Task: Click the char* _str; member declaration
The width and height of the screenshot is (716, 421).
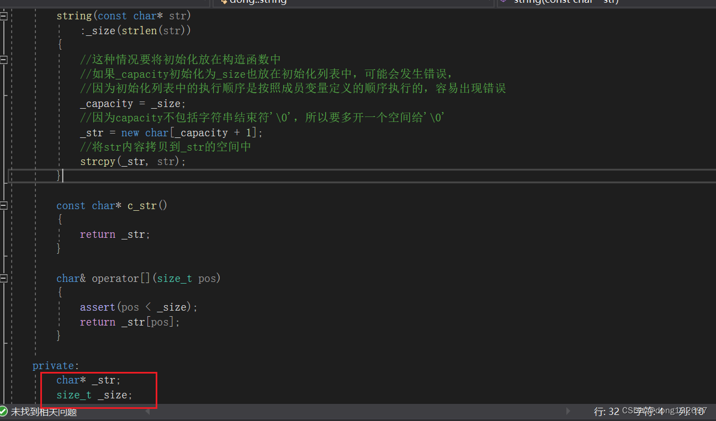Action: [x=88, y=380]
